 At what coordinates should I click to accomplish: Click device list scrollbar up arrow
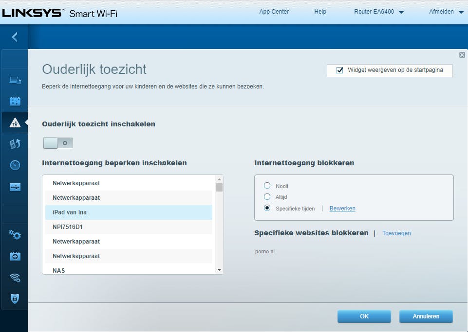219,179
